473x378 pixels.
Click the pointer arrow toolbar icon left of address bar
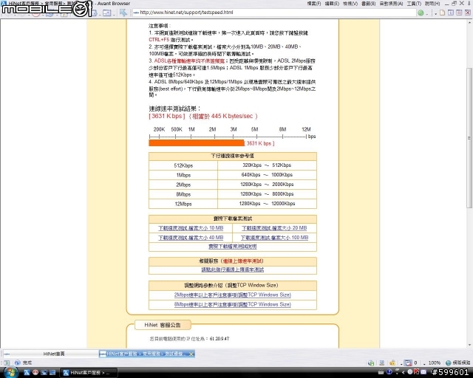pyautogui.click(x=123, y=13)
